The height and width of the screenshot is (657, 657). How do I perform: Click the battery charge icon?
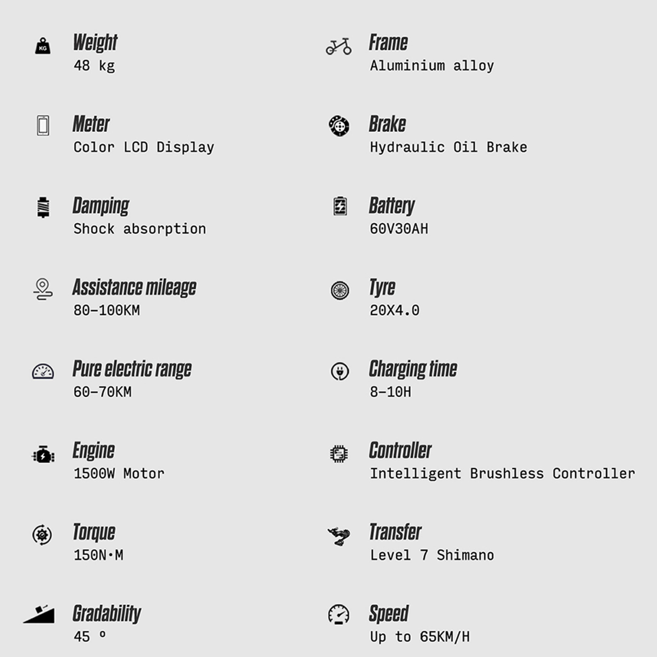point(340,206)
